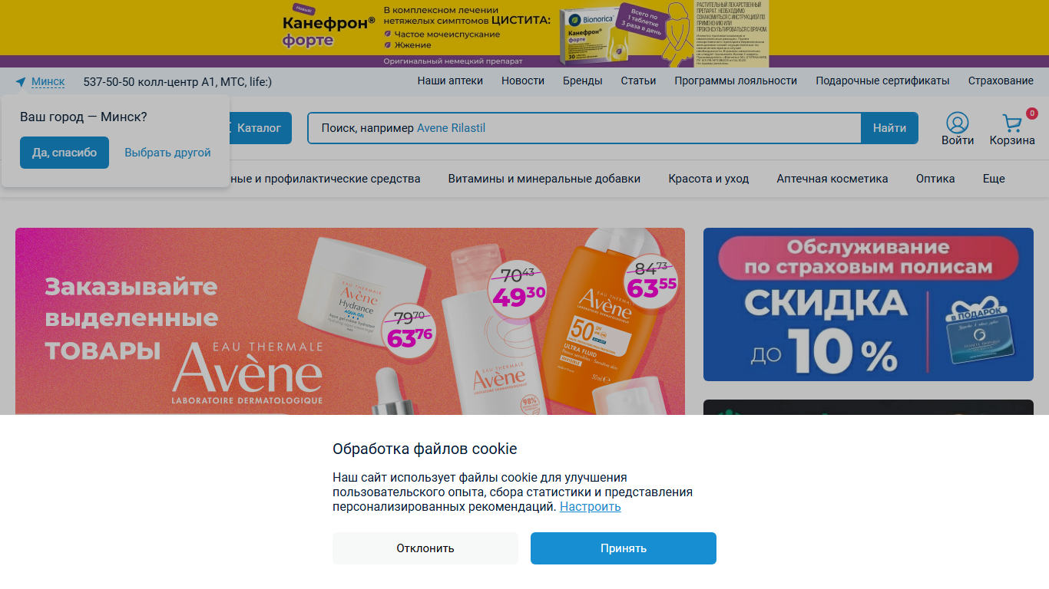Expand the Еще category menu
The width and height of the screenshot is (1049, 589).
pyautogui.click(x=994, y=179)
